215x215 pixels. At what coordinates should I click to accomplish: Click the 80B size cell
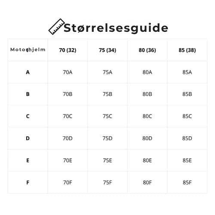coord(147,94)
